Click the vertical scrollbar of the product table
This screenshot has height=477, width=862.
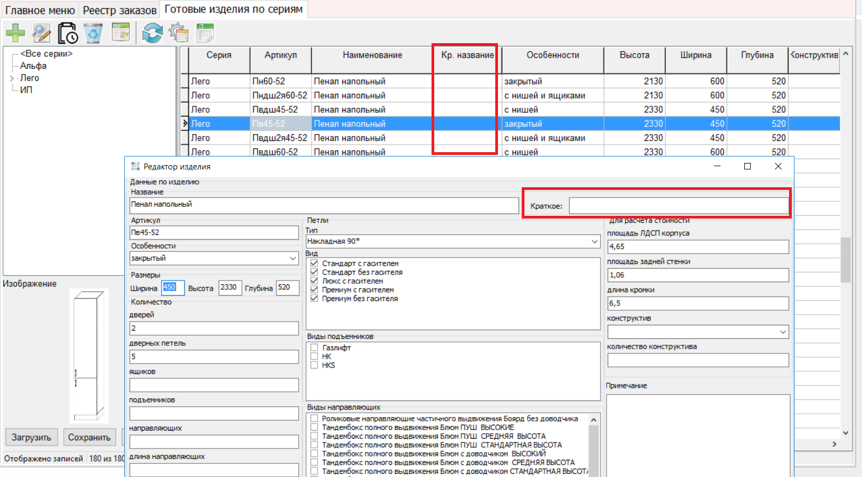pyautogui.click(x=845, y=259)
